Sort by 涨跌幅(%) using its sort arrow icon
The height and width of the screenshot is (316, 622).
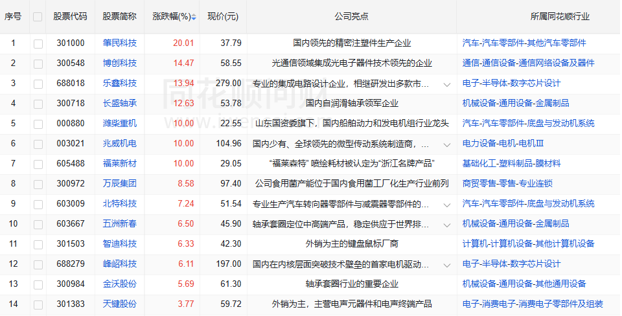click(194, 17)
